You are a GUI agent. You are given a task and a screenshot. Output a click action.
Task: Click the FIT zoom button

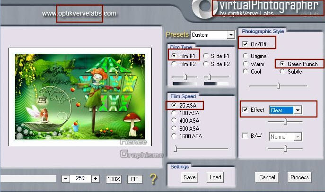click(x=135, y=179)
